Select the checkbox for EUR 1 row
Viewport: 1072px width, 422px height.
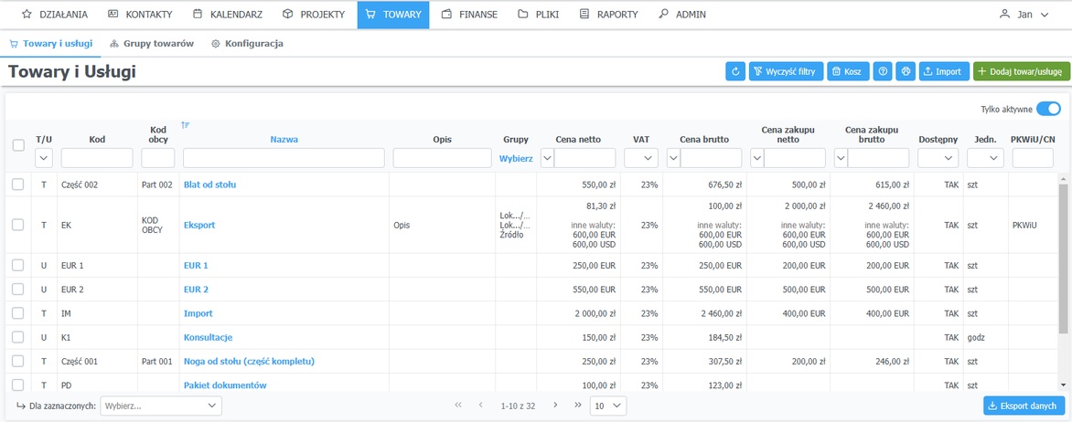18,265
